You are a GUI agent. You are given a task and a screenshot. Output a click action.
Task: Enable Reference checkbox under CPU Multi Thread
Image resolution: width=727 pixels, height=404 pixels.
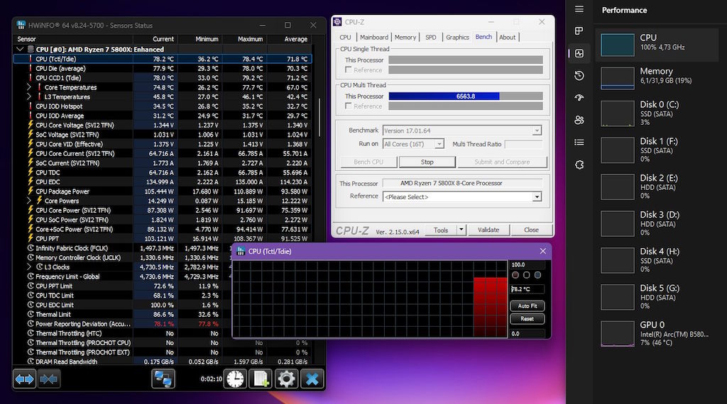(x=348, y=106)
